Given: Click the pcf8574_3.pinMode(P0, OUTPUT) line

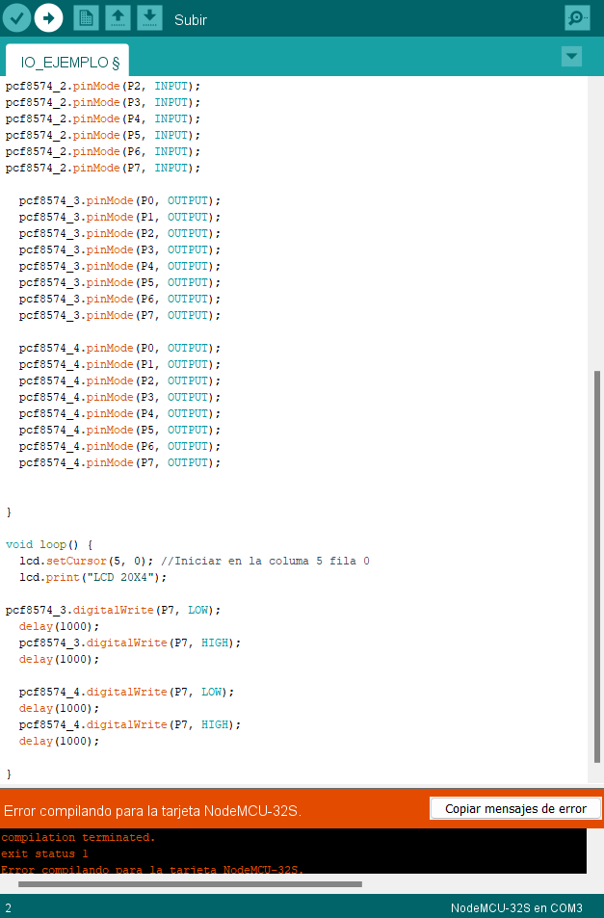Looking at the screenshot, I should pyautogui.click(x=119, y=200).
